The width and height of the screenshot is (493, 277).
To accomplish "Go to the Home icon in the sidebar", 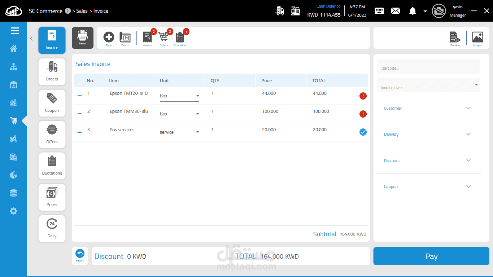I will pyautogui.click(x=14, y=49).
